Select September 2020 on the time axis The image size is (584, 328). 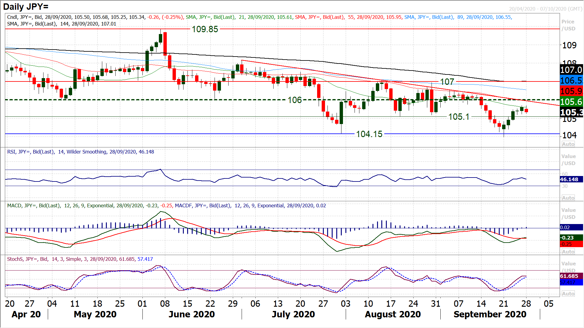click(x=490, y=314)
